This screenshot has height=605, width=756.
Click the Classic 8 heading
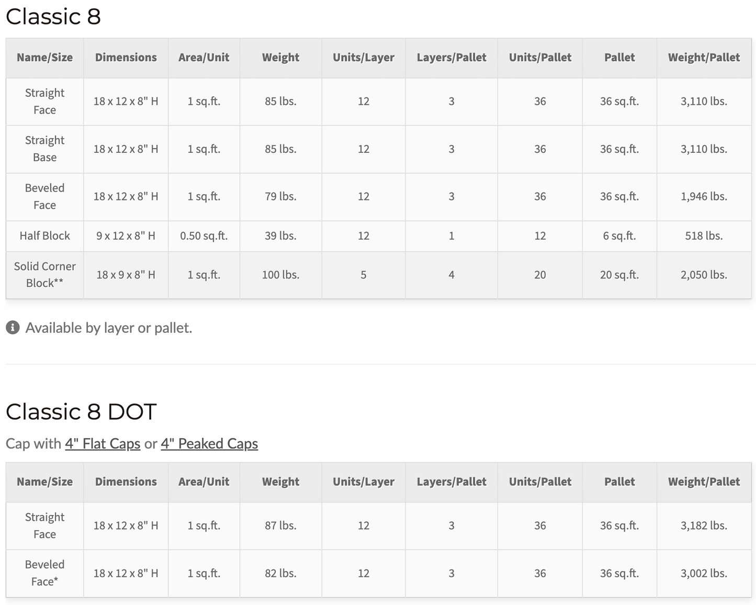tap(53, 16)
